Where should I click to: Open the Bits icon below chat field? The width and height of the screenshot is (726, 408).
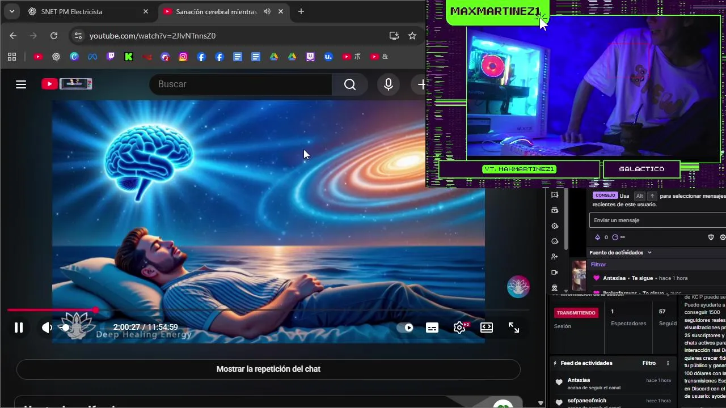coord(597,237)
